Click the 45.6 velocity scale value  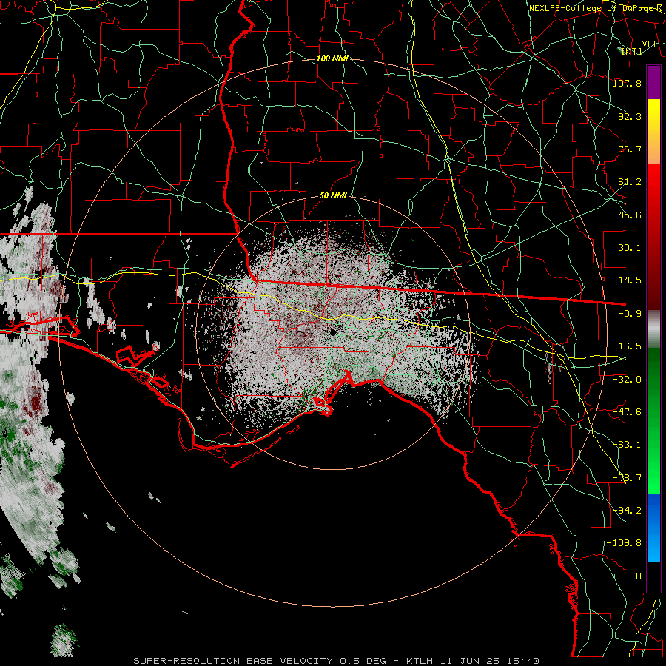click(x=630, y=215)
